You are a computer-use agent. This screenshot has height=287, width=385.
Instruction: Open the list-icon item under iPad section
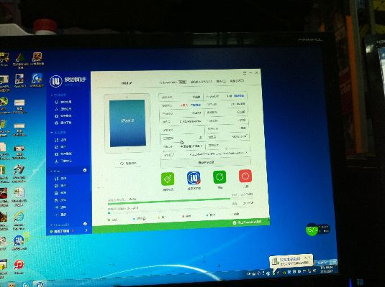(60, 207)
